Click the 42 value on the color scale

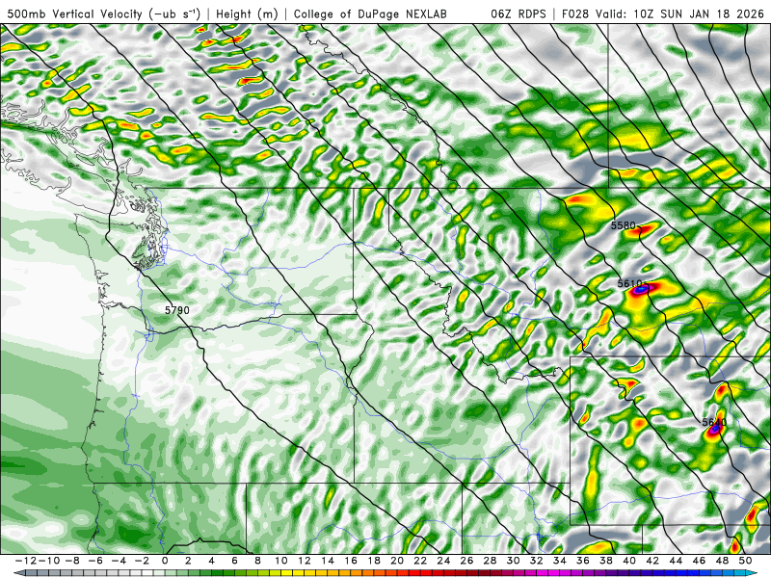(x=652, y=561)
